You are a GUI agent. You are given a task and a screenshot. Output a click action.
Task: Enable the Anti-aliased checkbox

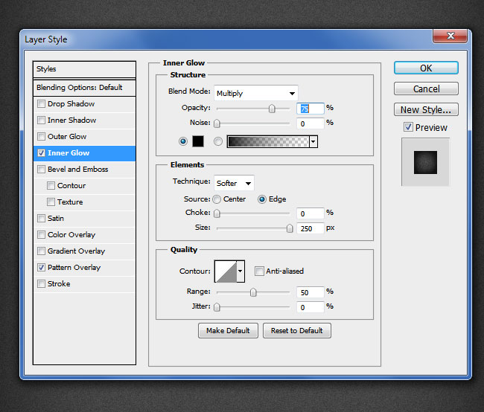click(x=260, y=271)
